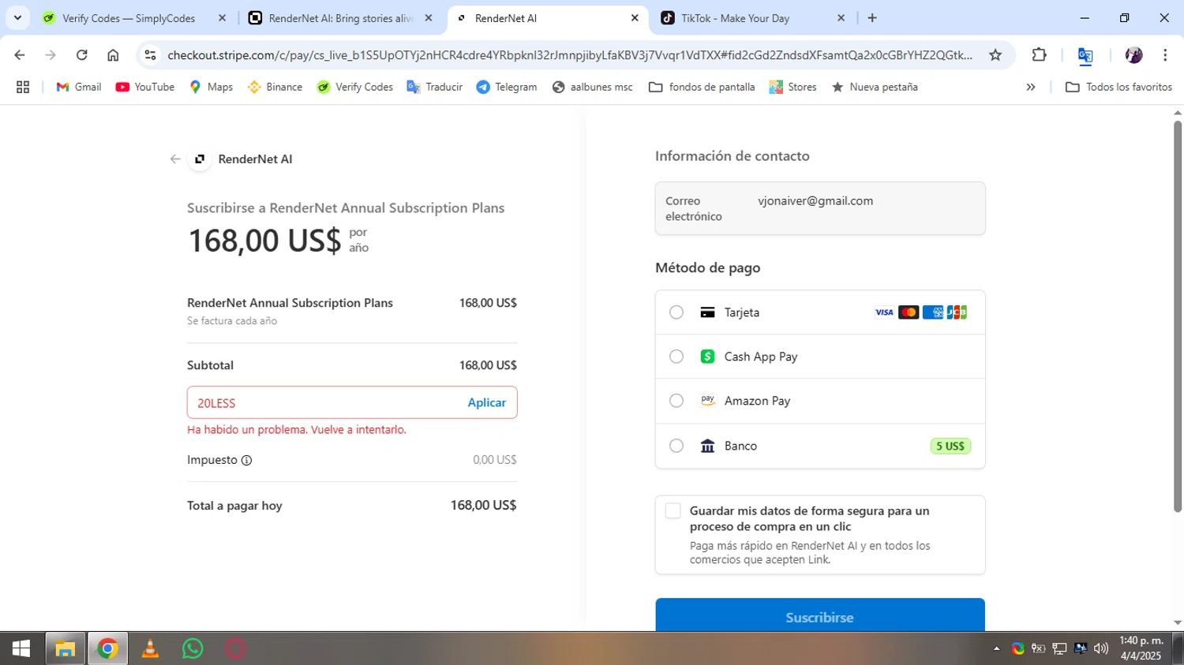Click the bank building icon
1184x665 pixels.
click(x=707, y=446)
